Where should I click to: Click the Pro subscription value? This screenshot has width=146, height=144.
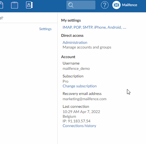tap(66, 81)
